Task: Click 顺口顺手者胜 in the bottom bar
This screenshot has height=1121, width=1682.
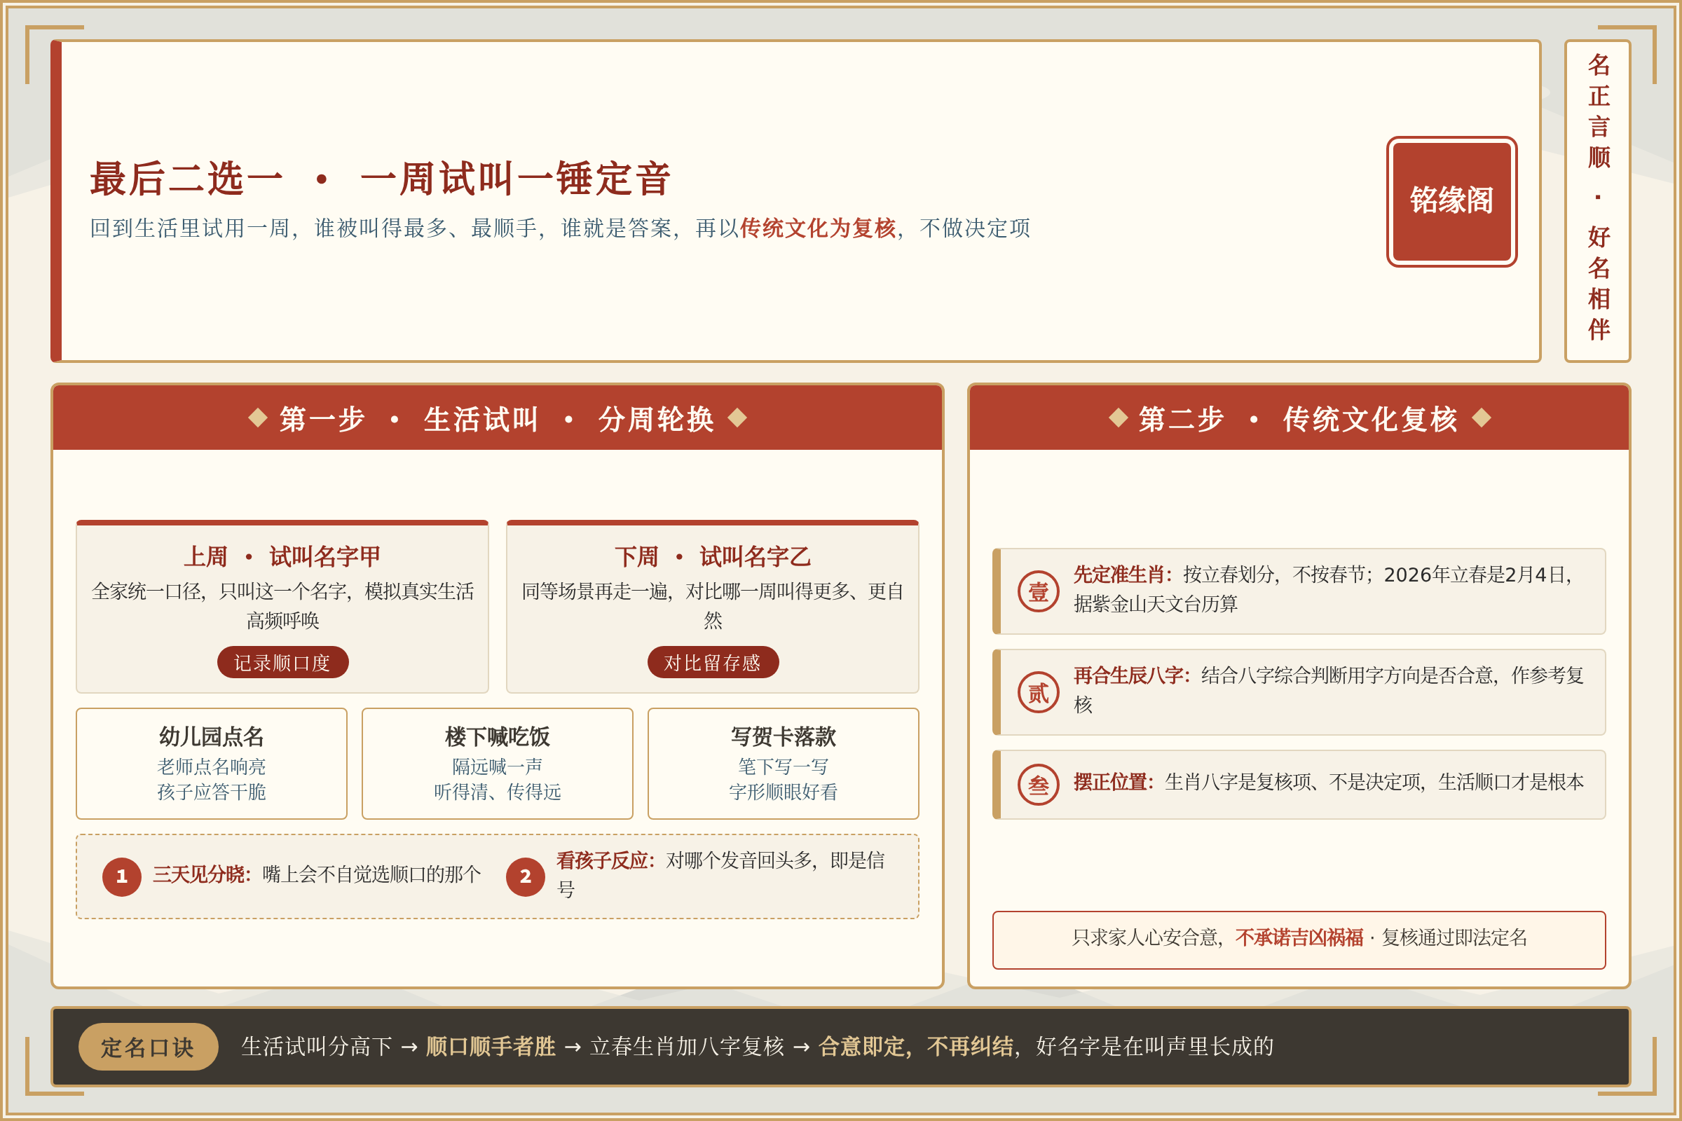Action: [491, 1047]
